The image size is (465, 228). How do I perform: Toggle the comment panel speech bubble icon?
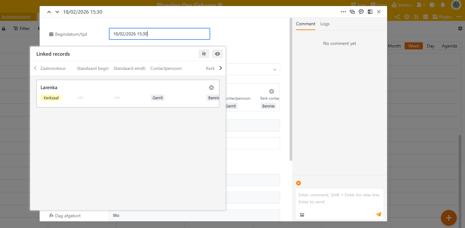[x=361, y=12]
